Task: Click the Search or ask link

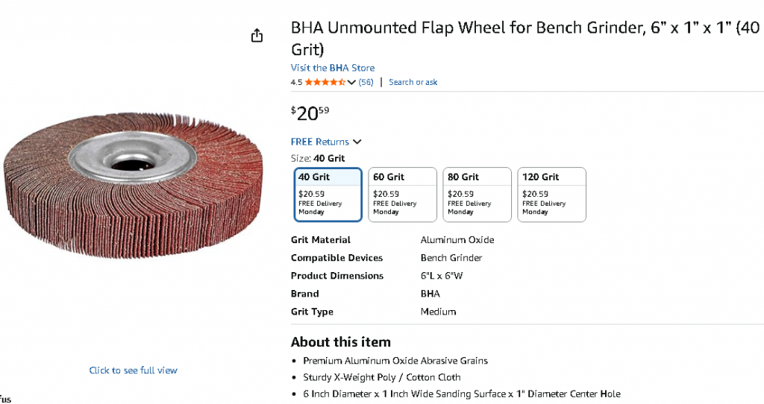Action: tap(413, 82)
